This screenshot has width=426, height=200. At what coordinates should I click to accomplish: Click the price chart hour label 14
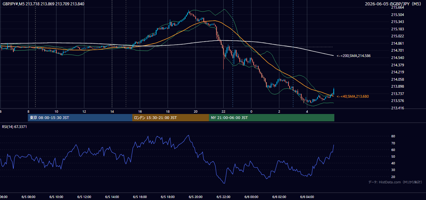click(x=112, y=111)
